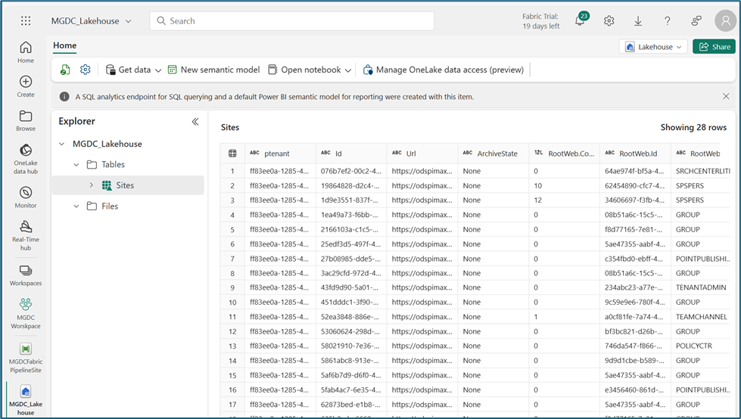Open the user account avatar
This screenshot has width=741, height=419.
[x=725, y=20]
